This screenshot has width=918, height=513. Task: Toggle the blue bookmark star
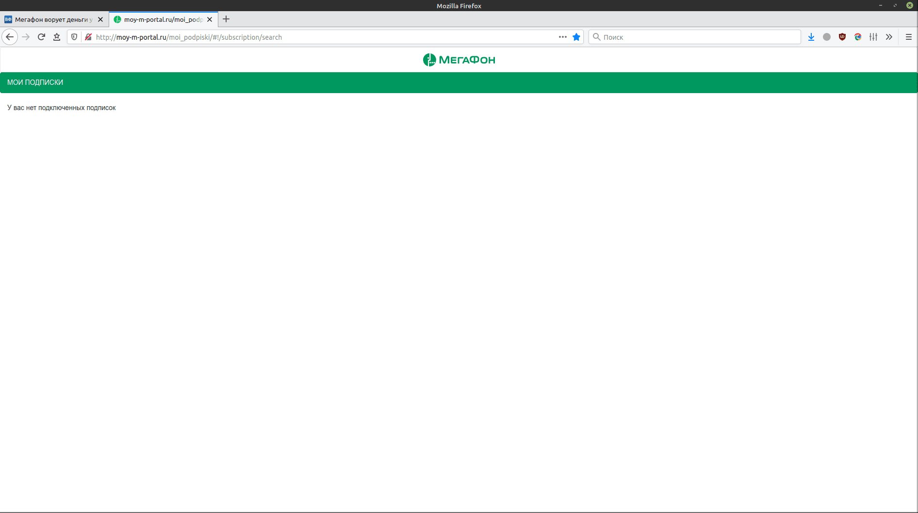(x=576, y=37)
